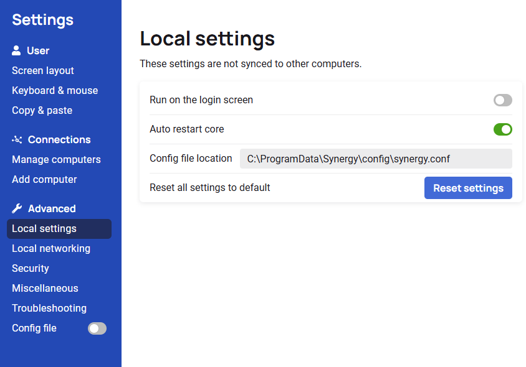Toggle the Config file switch in sidebar
Screen dimensions: 526x367
pyautogui.click(x=97, y=328)
